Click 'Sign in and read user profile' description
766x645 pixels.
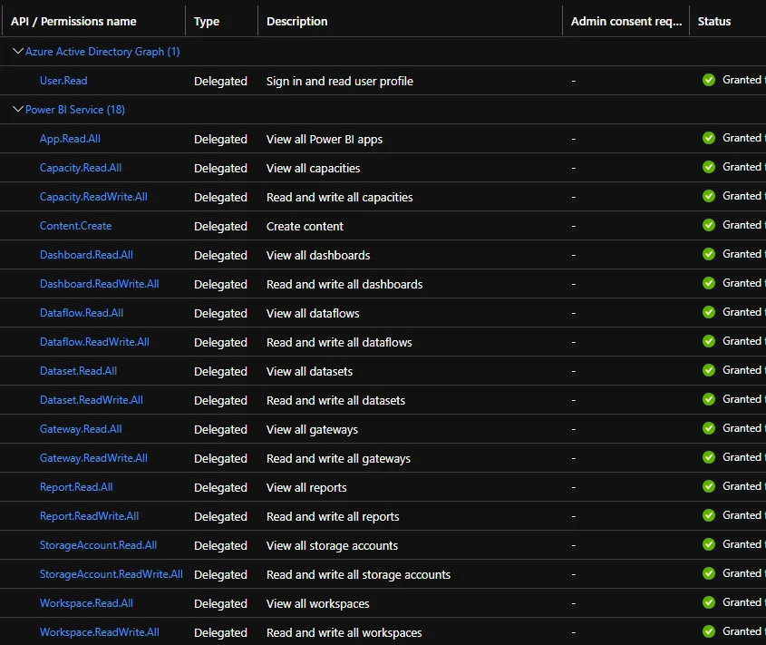pyautogui.click(x=340, y=81)
